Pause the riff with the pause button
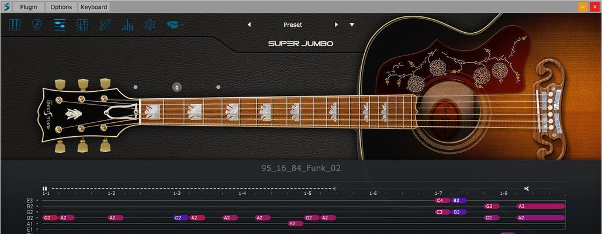The width and height of the screenshot is (602, 234). click(x=44, y=188)
